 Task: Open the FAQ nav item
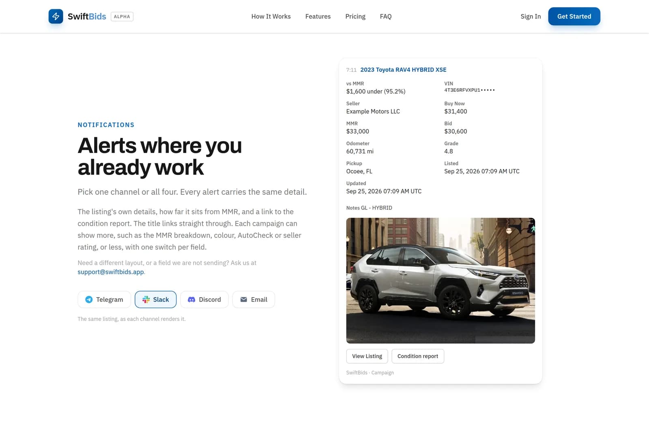[386, 16]
